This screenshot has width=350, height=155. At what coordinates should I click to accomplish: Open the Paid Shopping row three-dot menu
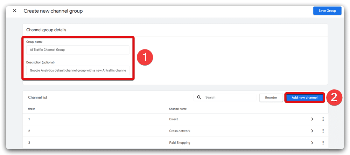[x=323, y=143]
